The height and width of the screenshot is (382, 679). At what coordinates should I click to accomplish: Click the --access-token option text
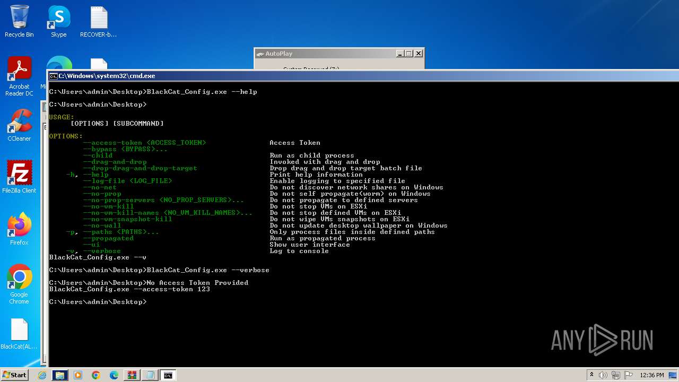click(144, 143)
